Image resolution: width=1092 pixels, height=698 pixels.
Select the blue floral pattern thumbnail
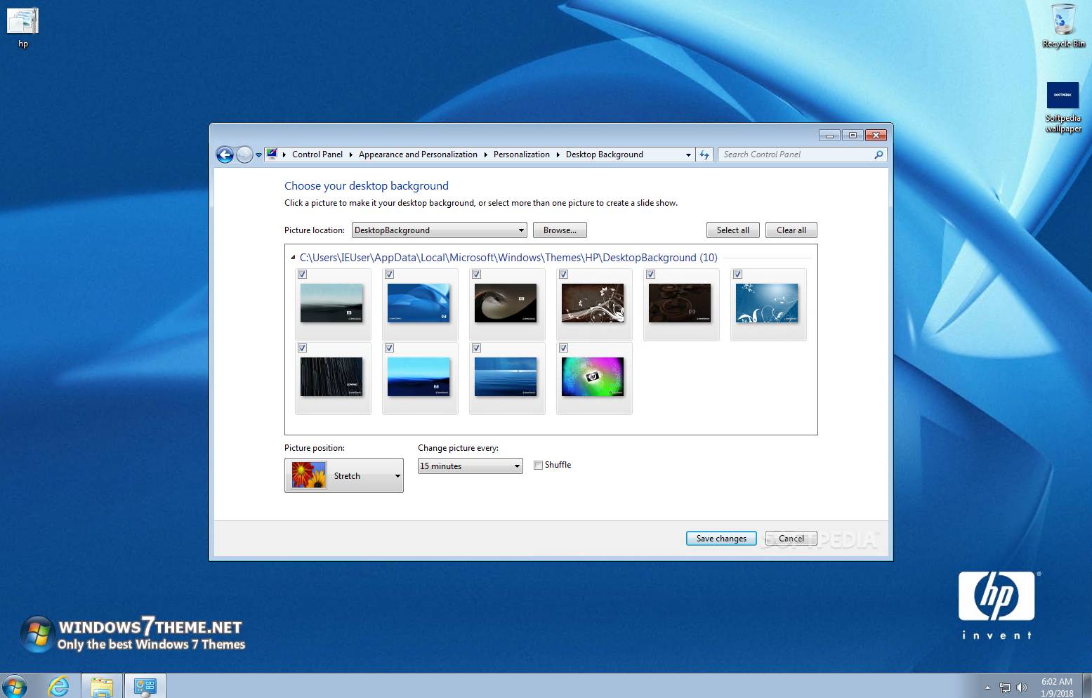point(767,303)
